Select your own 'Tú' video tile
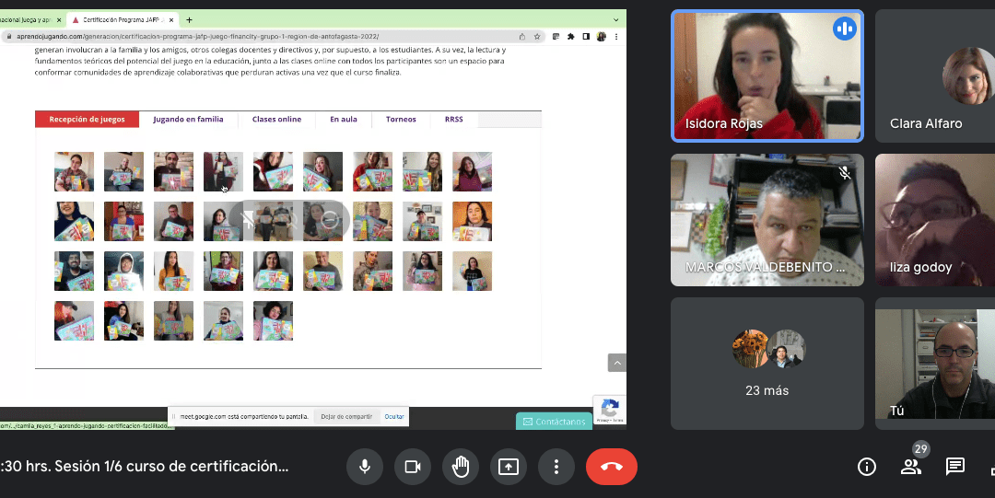Screen dimensions: 995x498 [x=935, y=364]
